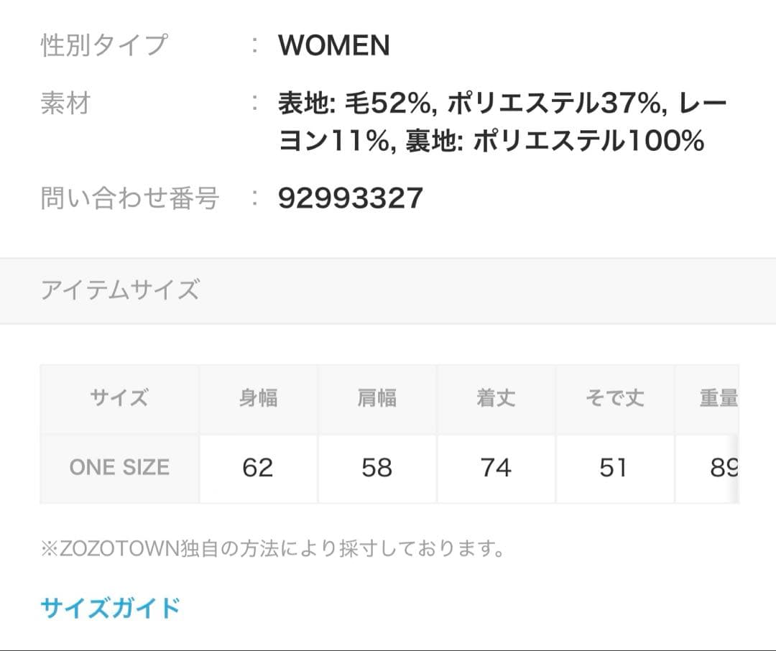
Task: Click the partially visible 重量 column header
Action: pyautogui.click(x=718, y=398)
